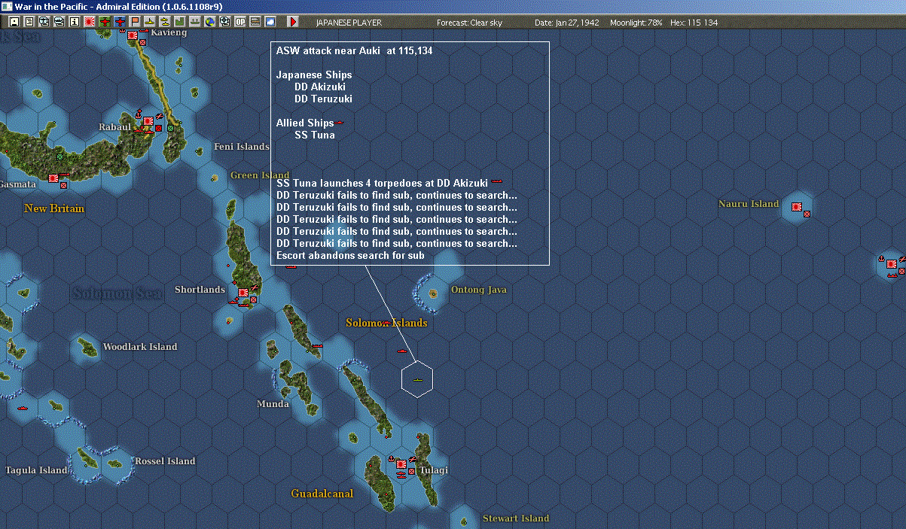
Task: Click the 'Hex: 115 134' status text
Action: [693, 23]
